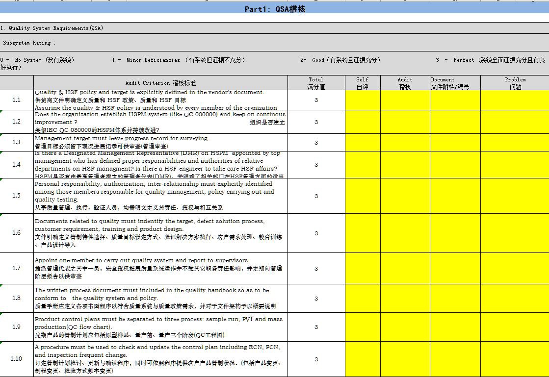
Task: Click the 'Quality System Requirements(QSA)' section heading
Action: tap(52, 28)
